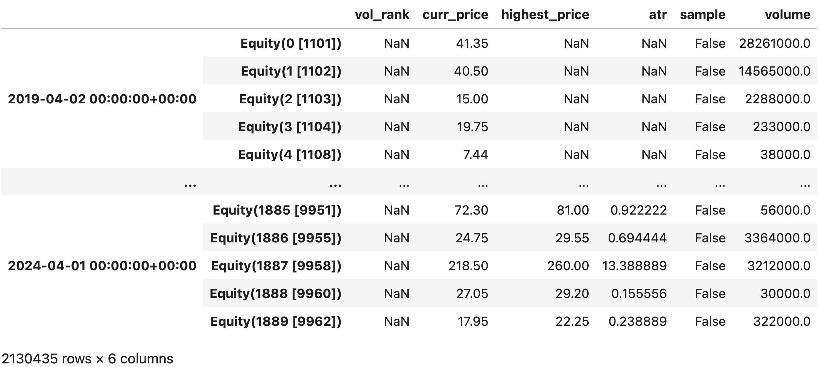Click the vol_rank column header

point(382,15)
